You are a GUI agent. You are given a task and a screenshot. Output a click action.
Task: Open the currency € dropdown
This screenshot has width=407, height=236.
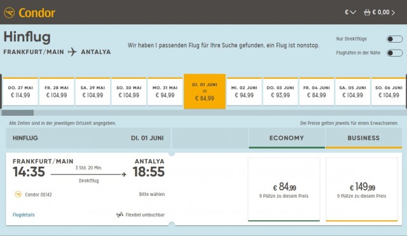pyautogui.click(x=350, y=12)
